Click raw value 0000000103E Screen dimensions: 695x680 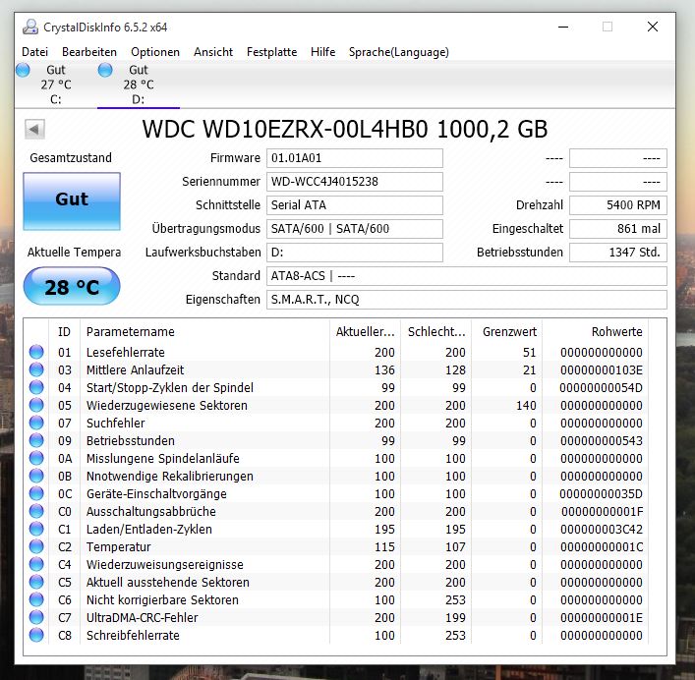tap(601, 369)
